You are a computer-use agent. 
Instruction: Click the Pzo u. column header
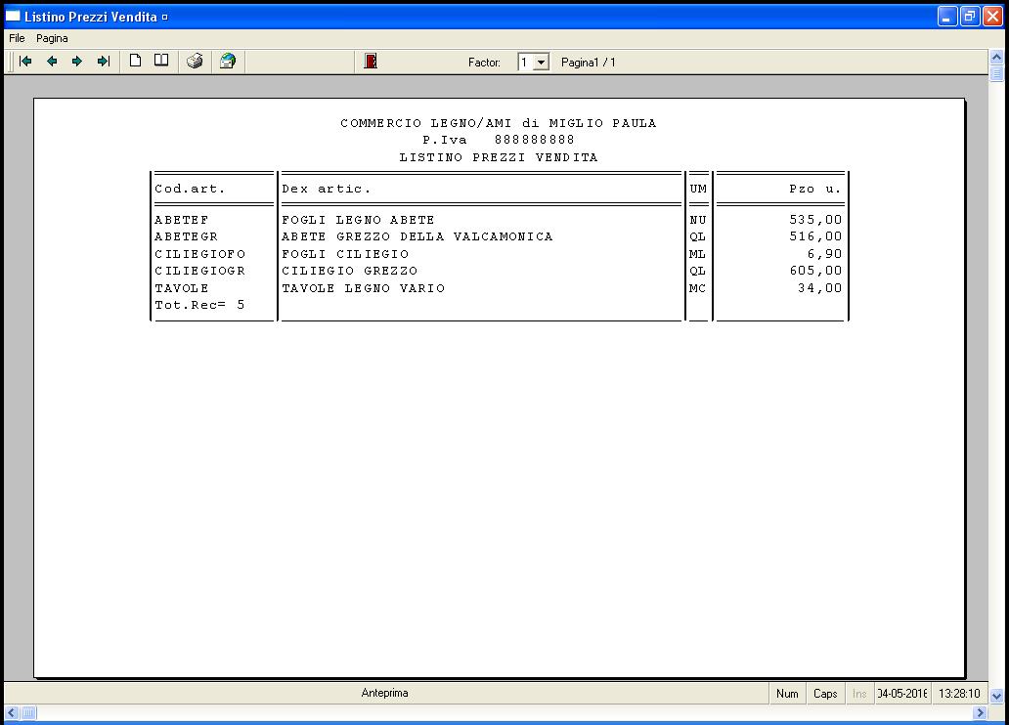click(x=815, y=190)
